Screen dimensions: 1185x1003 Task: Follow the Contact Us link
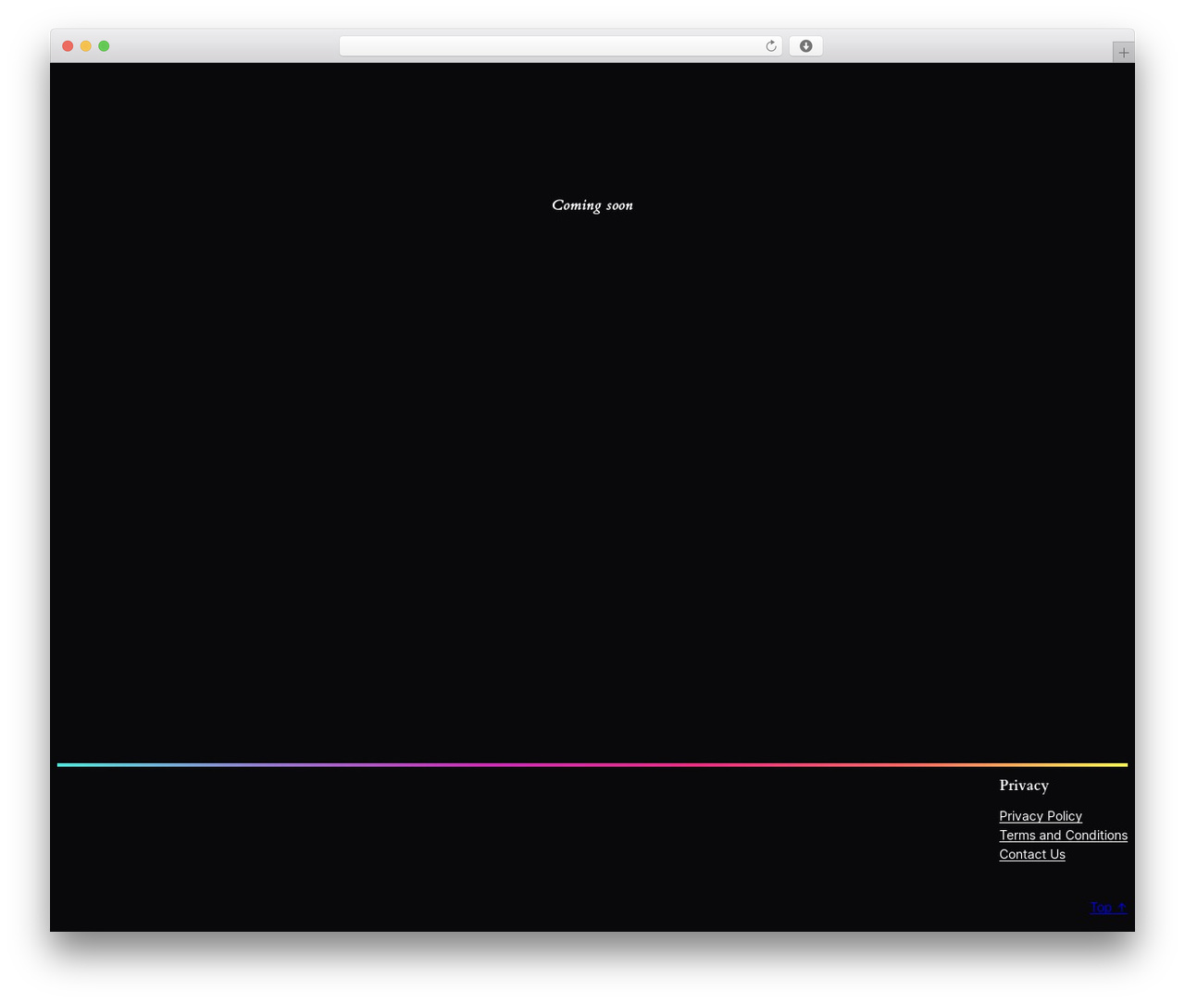point(1032,855)
